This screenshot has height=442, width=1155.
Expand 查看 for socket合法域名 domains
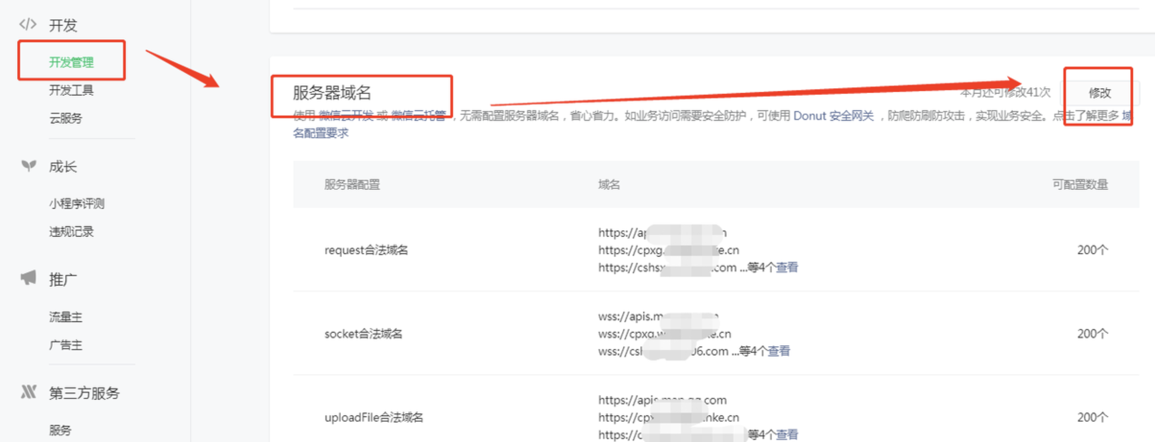point(779,351)
